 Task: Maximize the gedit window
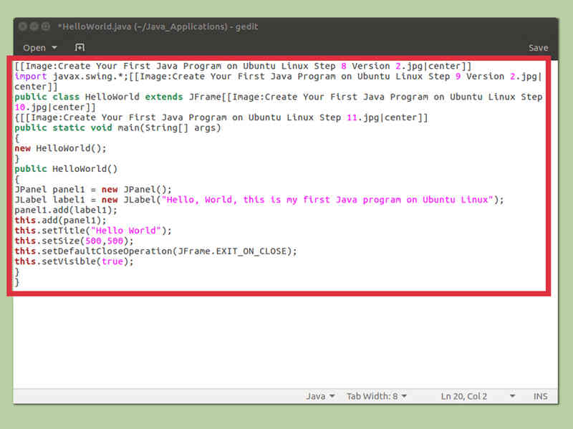pos(45,26)
